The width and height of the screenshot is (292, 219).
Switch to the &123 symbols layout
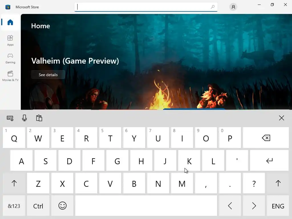pos(14,206)
